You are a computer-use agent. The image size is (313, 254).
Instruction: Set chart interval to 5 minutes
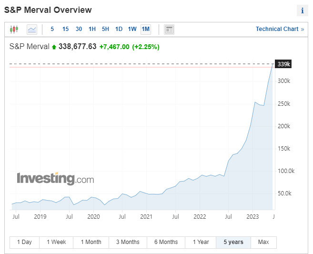tap(52, 29)
